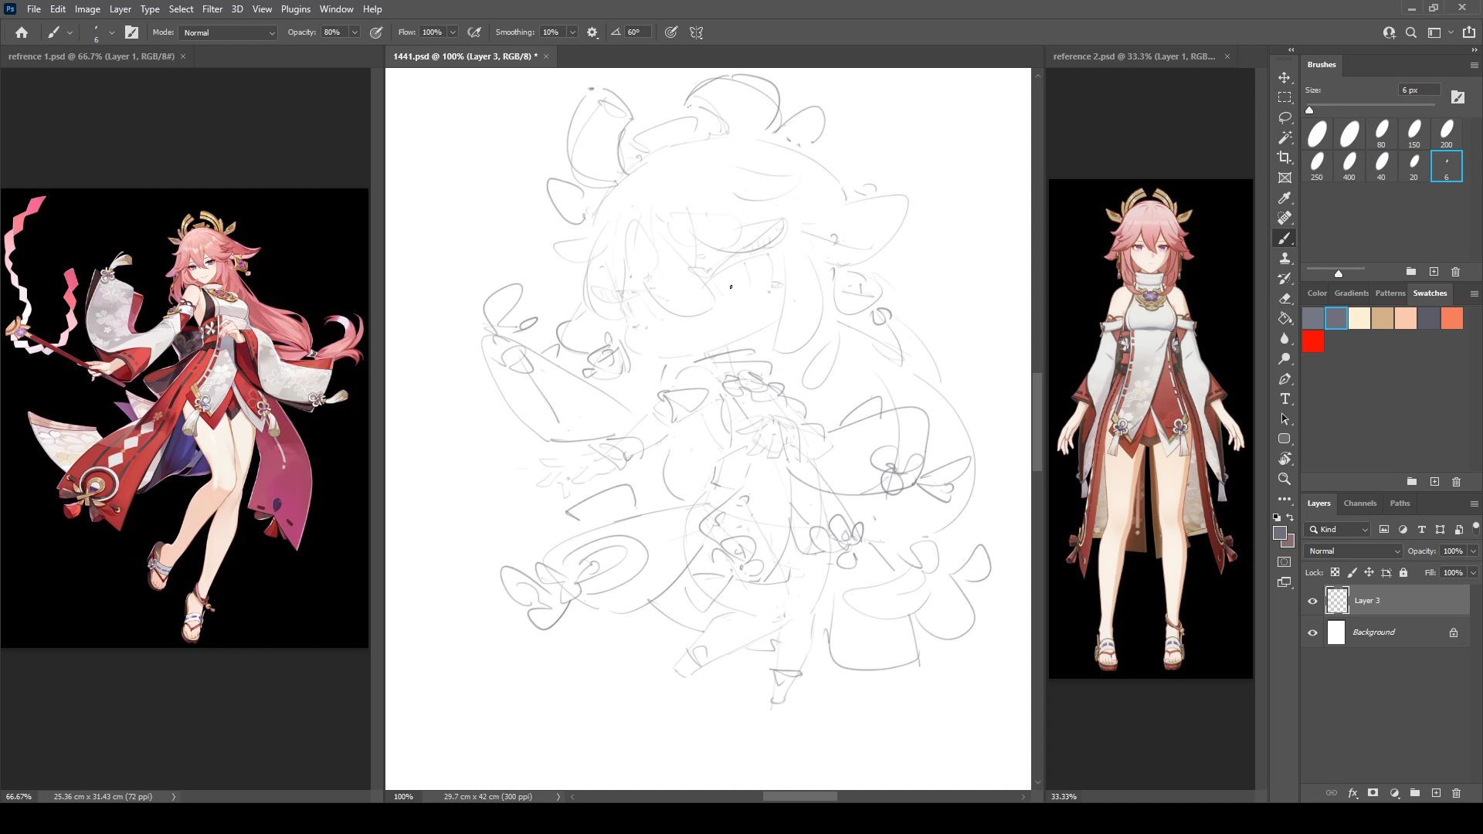Expand layer Fill dropdown arrow
The height and width of the screenshot is (834, 1483).
[1473, 572]
